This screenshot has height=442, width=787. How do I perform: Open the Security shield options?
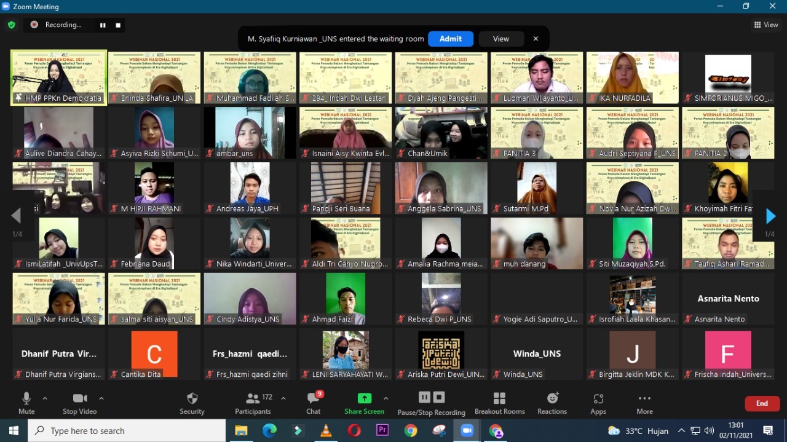coord(192,403)
